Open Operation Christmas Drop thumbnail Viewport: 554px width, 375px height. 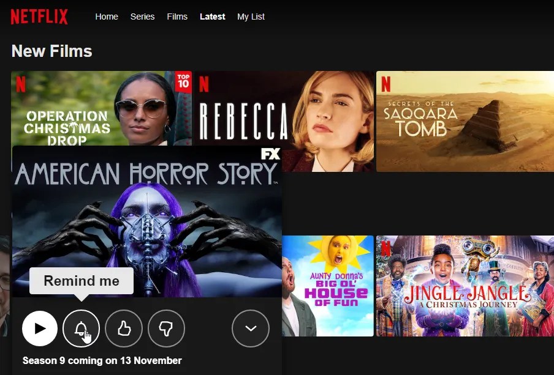point(101,108)
